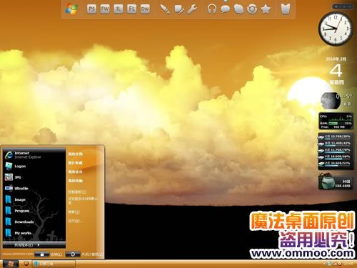357x268 pixels.
Task: Click the wrench tool icon in dock
Action: pyautogui.click(x=192, y=9)
